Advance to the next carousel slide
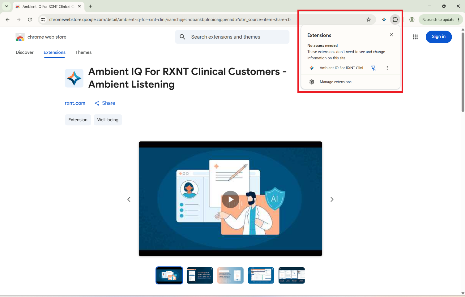This screenshot has height=297, width=465. [x=332, y=200]
